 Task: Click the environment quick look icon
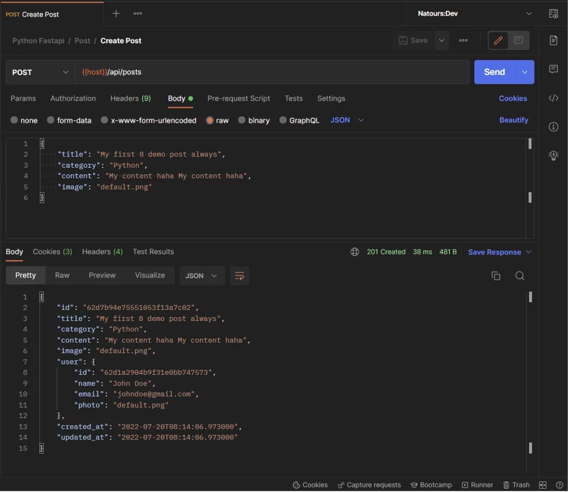[553, 13]
